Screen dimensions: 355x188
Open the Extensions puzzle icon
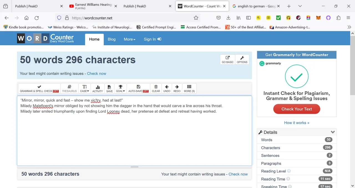coord(338,18)
